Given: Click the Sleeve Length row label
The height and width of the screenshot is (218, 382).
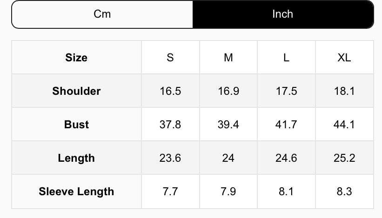Looking at the screenshot, I should point(76,192).
